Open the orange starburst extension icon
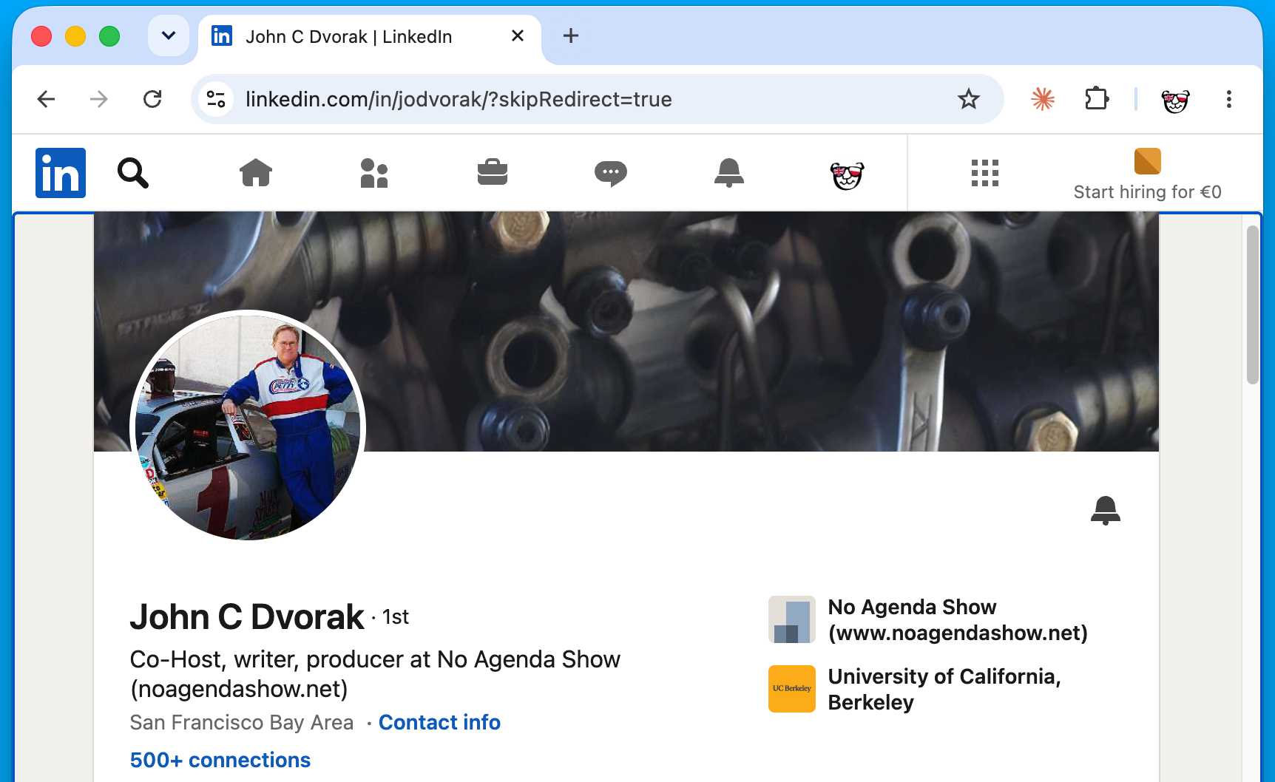The image size is (1275, 782). pyautogui.click(x=1043, y=99)
